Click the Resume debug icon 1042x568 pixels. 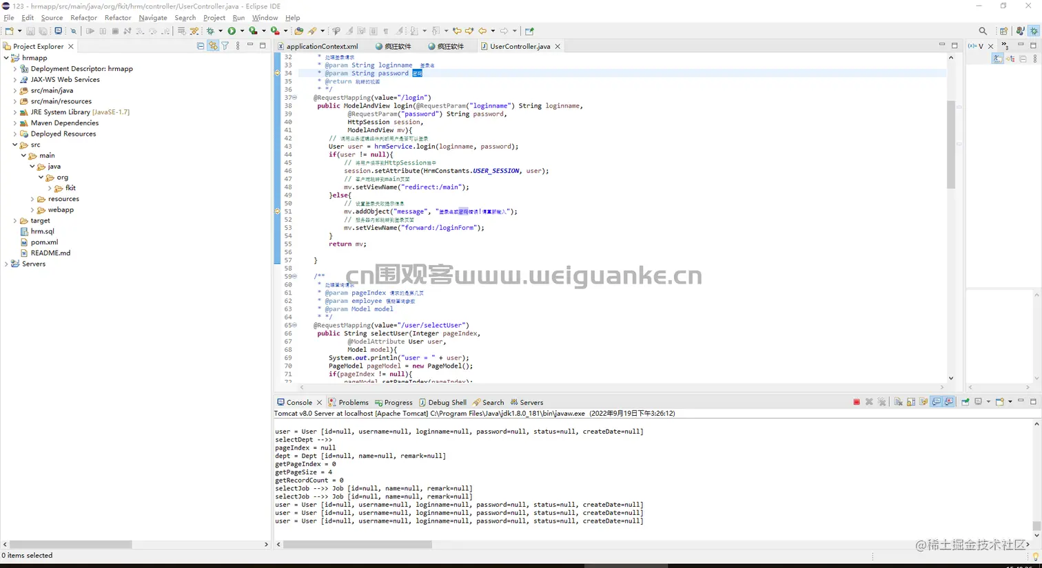(x=90, y=31)
